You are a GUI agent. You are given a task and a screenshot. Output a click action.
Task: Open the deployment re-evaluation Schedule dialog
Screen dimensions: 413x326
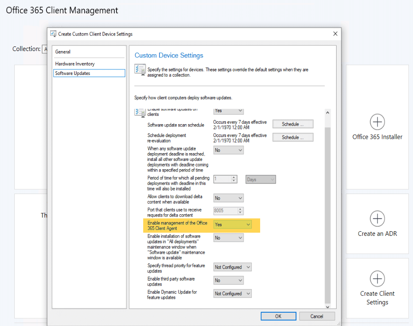tap(292, 137)
